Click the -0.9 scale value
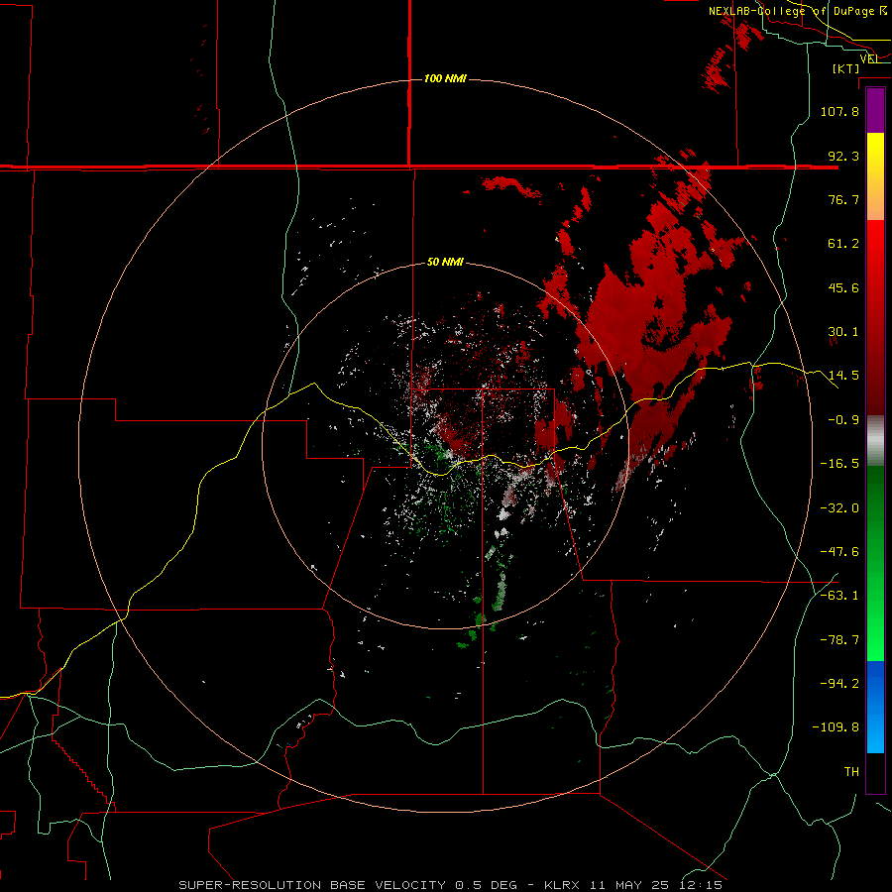The height and width of the screenshot is (892, 892). coord(843,420)
